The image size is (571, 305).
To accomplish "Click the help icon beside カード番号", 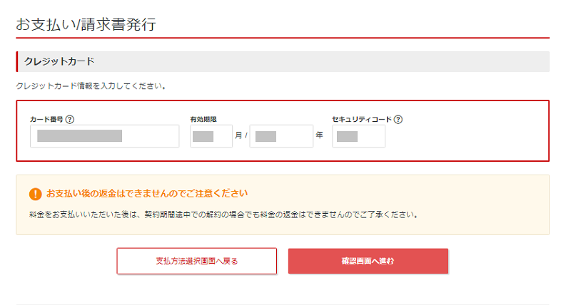I will coord(70,120).
